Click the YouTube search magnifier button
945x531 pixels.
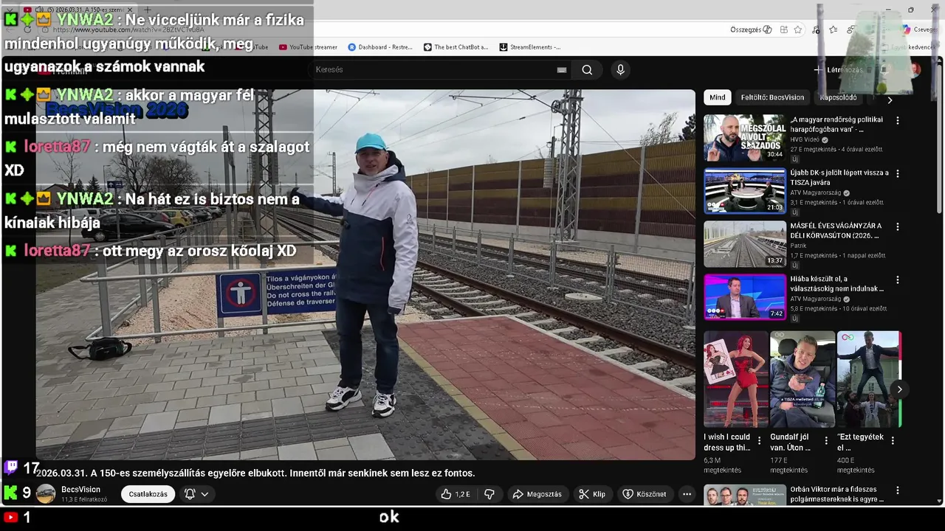click(587, 69)
